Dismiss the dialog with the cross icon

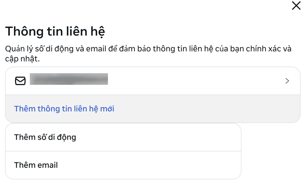point(296,6)
